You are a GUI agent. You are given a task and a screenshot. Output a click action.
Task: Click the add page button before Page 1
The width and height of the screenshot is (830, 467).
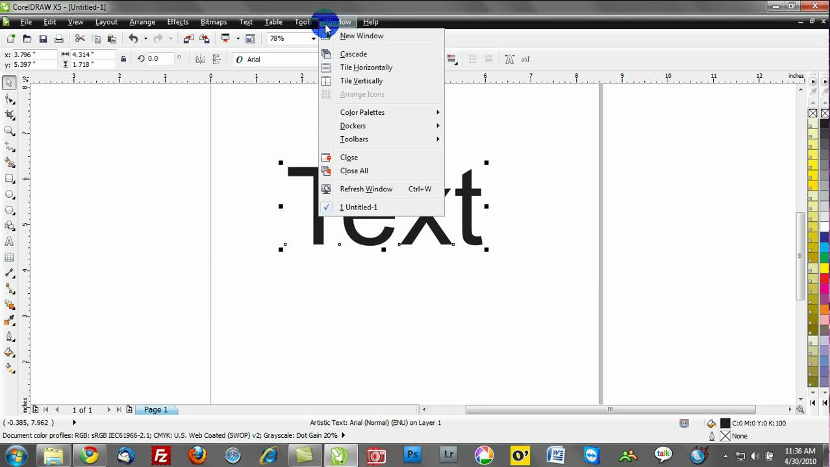pyautogui.click(x=129, y=410)
